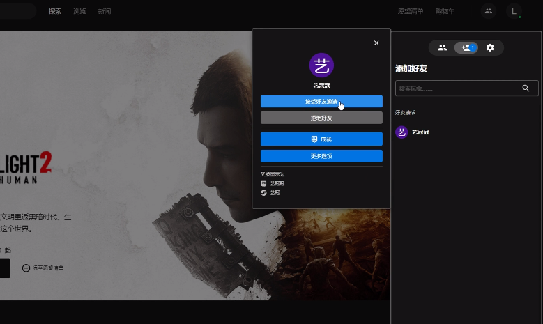Accept the friend request (接受好友邀请)
This screenshot has height=324, width=543.
coord(321,102)
